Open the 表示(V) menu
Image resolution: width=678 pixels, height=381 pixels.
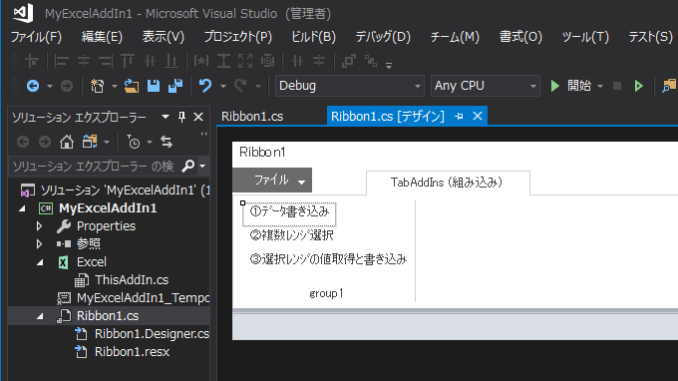click(x=164, y=37)
